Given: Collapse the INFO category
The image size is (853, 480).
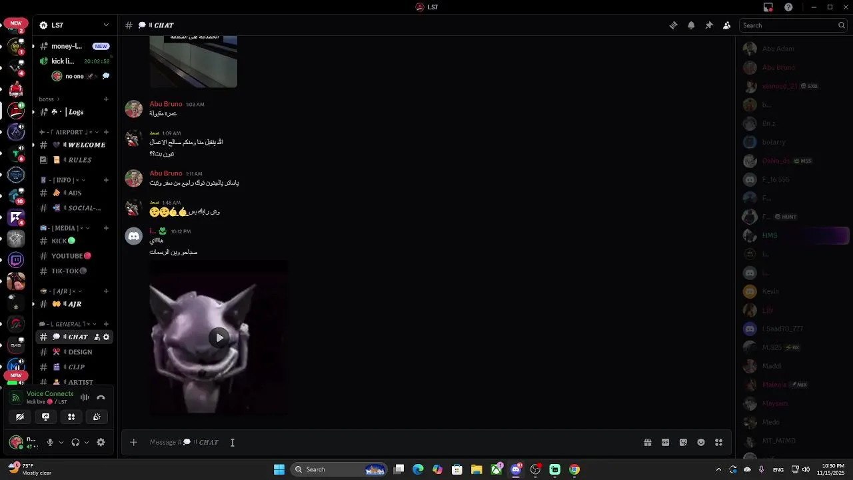Looking at the screenshot, I should [x=65, y=180].
